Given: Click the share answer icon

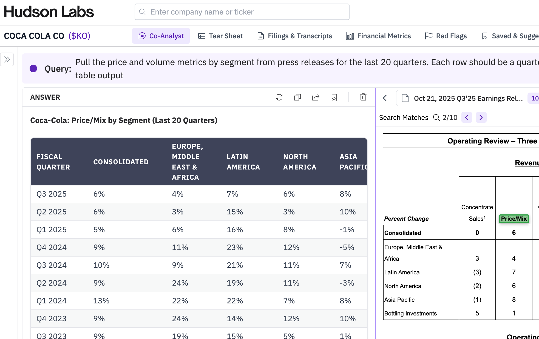Looking at the screenshot, I should tap(316, 97).
